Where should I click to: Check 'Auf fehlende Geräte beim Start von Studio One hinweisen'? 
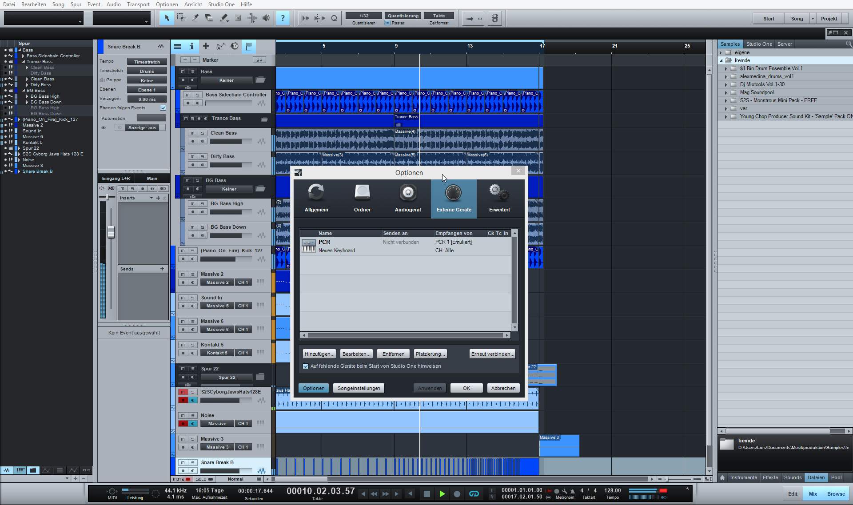click(306, 366)
